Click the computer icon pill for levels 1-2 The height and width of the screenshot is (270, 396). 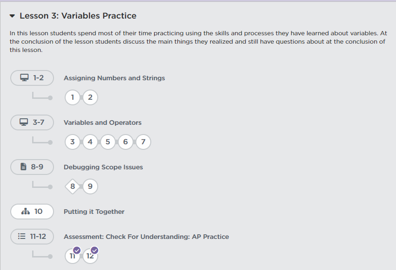[x=32, y=78]
